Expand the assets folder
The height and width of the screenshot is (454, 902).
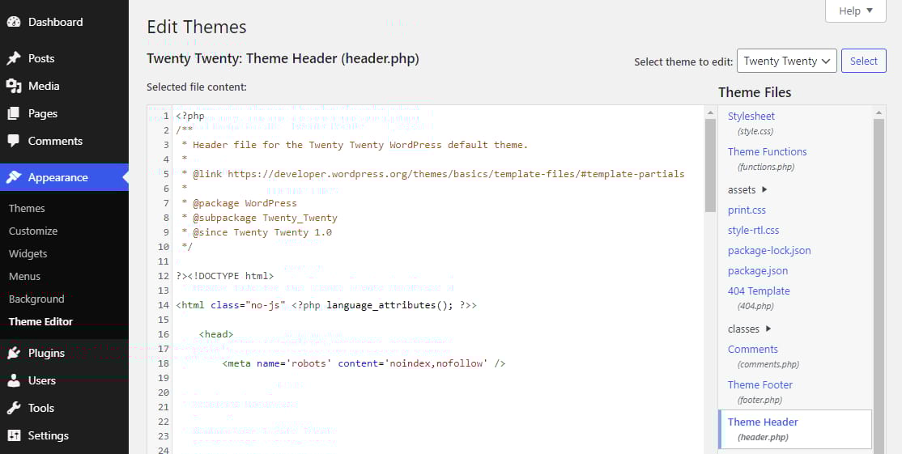point(764,190)
